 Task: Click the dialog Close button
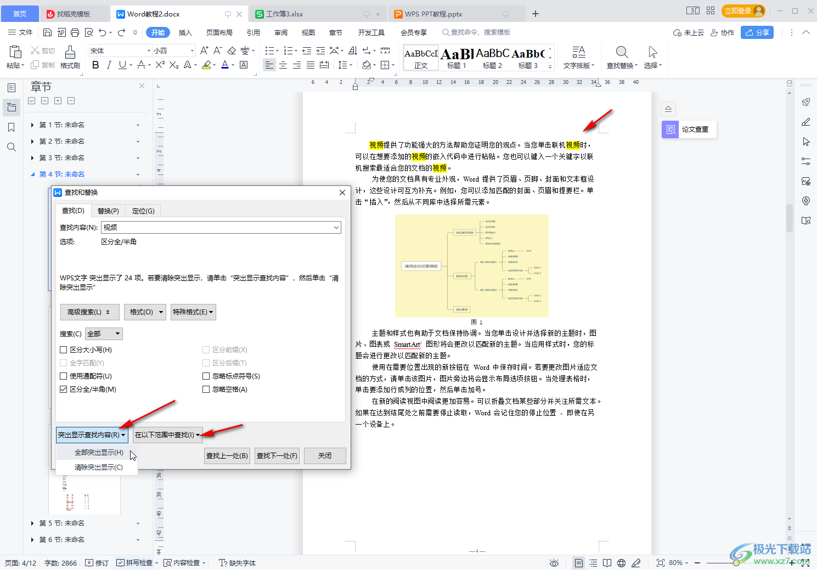[325, 455]
